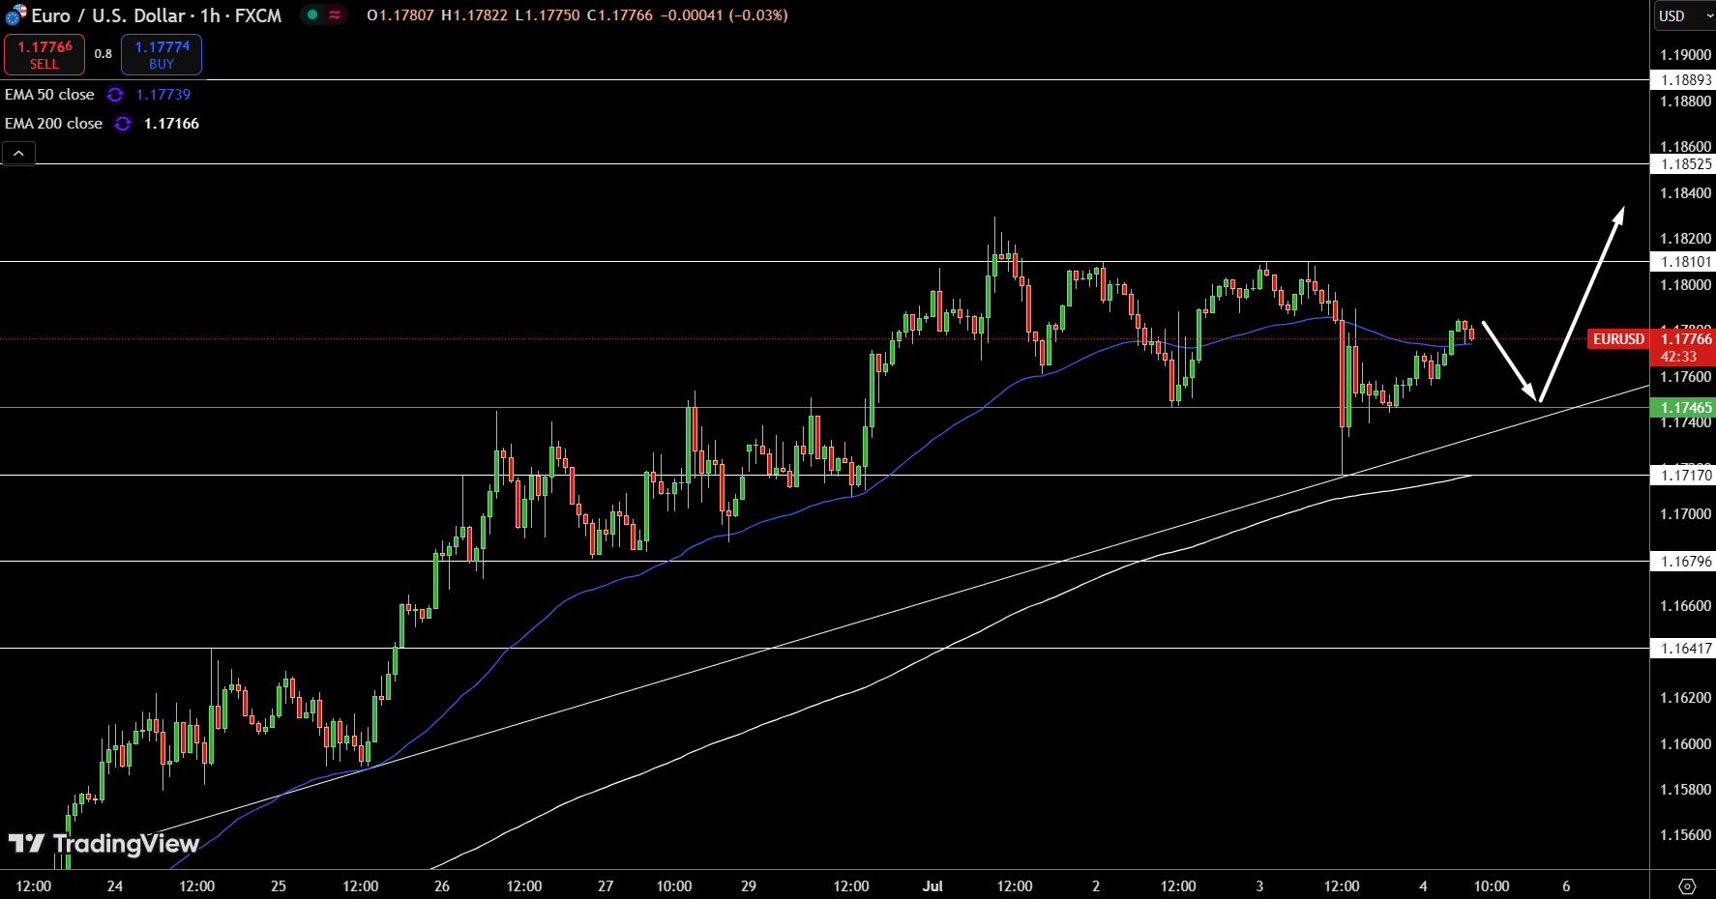Select the EMA 50 close legend label
The width and height of the screenshot is (1716, 899).
(49, 95)
